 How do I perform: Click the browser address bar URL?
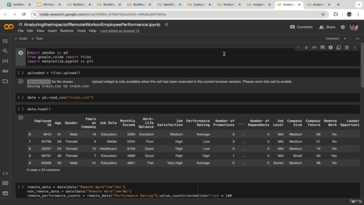pyautogui.click(x=102, y=14)
